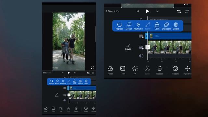Tap Replace on the phone screen toolbar
Image resolution: width=208 pixels, height=117 pixels.
pos(51,82)
